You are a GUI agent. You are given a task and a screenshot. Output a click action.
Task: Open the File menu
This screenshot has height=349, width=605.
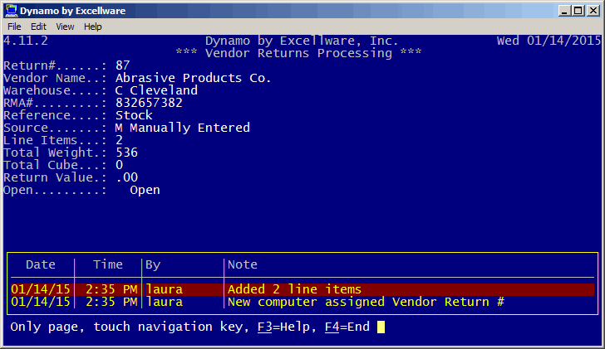point(14,27)
